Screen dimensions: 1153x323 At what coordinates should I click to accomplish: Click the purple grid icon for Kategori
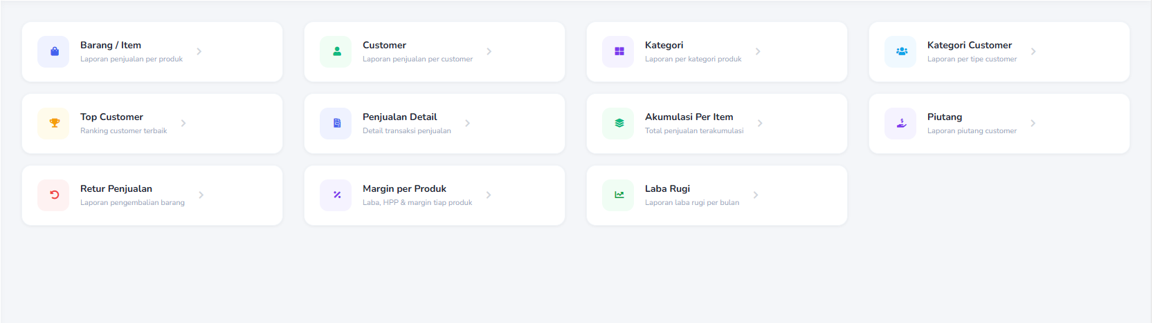(619, 52)
